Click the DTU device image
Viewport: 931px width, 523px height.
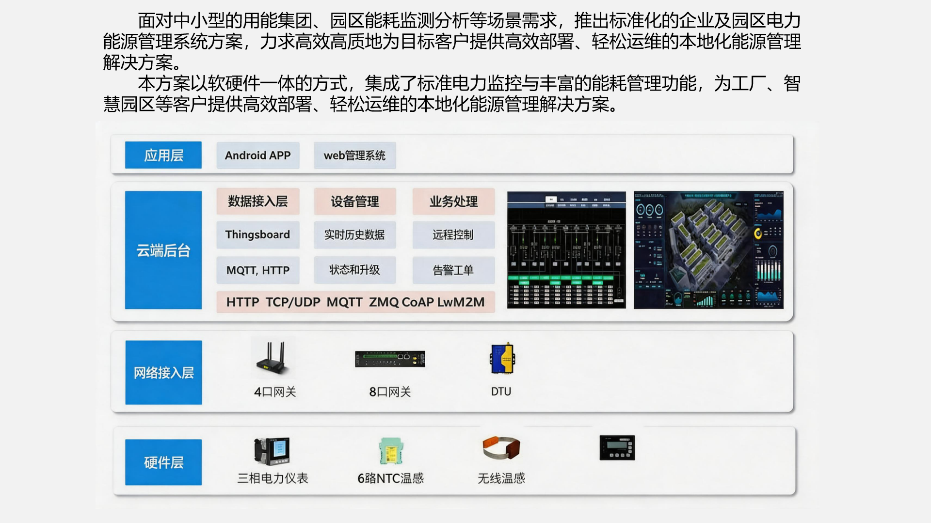pyautogui.click(x=502, y=358)
